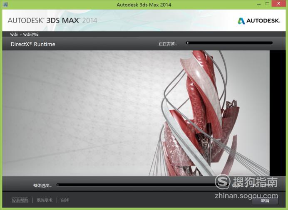Viewport: 288px width, 210px height.
Task: Click the DirectX® Runtime component label
Action: point(33,44)
